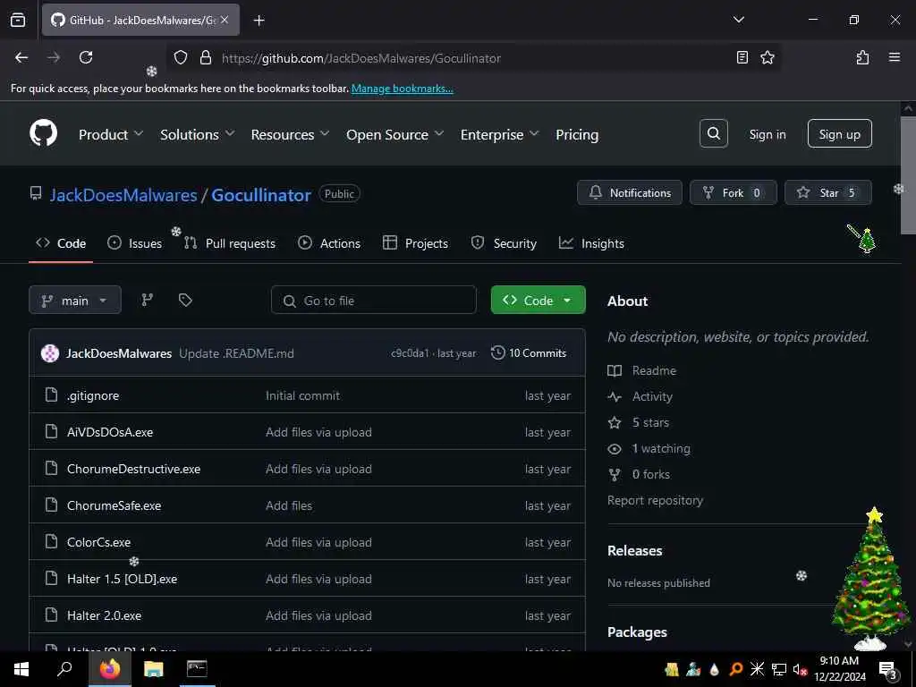Bookmark this page with star icon
This screenshot has width=916, height=687.
767,57
